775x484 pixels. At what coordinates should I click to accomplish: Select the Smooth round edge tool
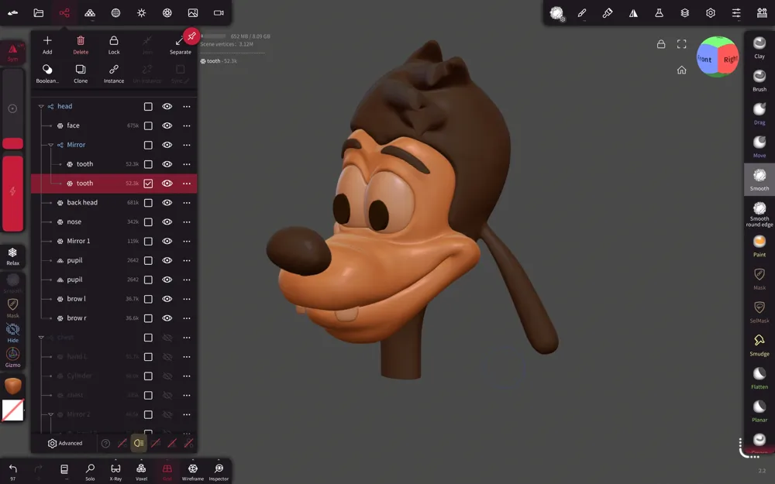click(759, 214)
